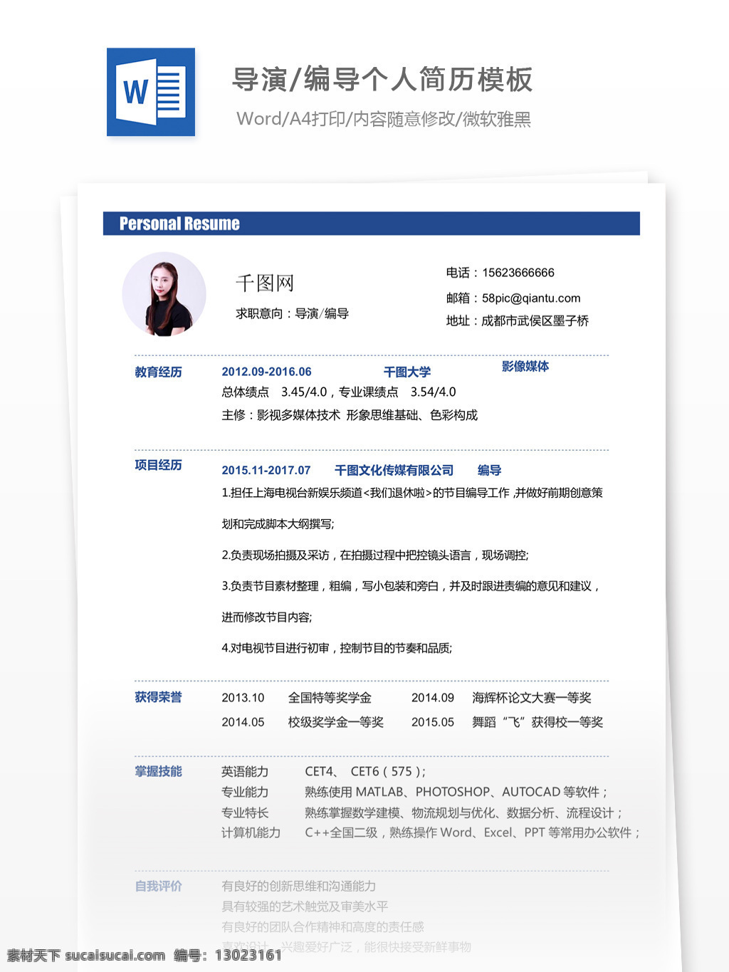Viewport: 729px width, 972px height.
Task: Select the name "千图网"
Action: tap(265, 283)
